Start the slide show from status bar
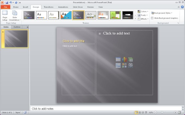The height and width of the screenshot is (115, 185). (146, 112)
